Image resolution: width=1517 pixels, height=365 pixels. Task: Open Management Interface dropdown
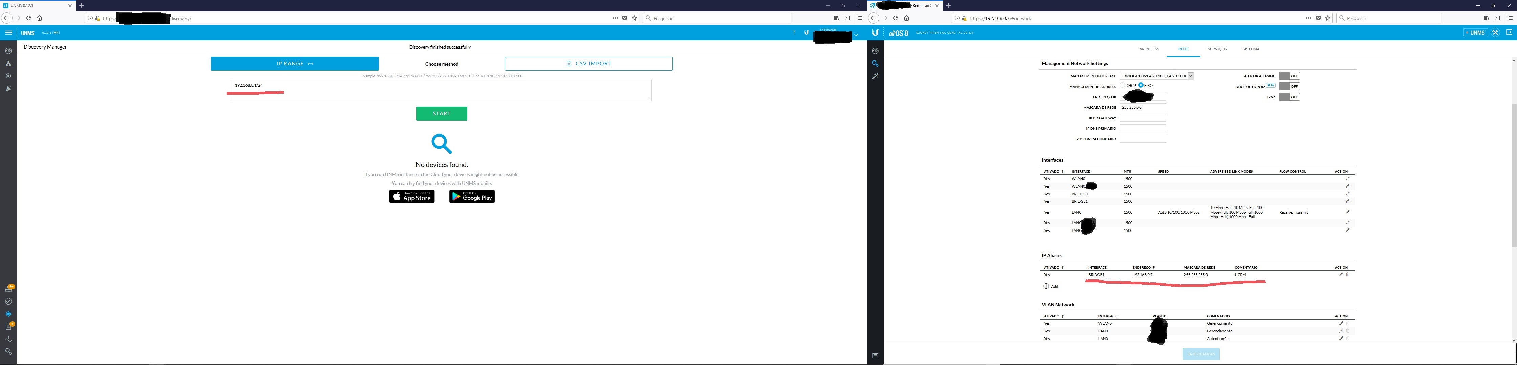point(1157,76)
